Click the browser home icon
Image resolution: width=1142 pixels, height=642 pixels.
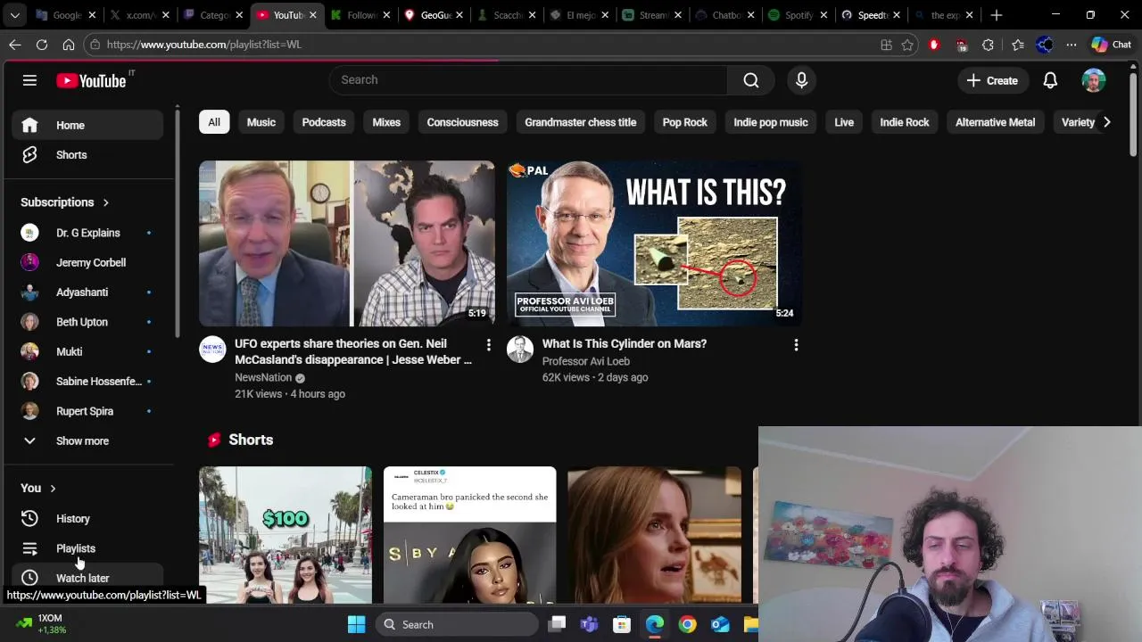[x=69, y=45]
